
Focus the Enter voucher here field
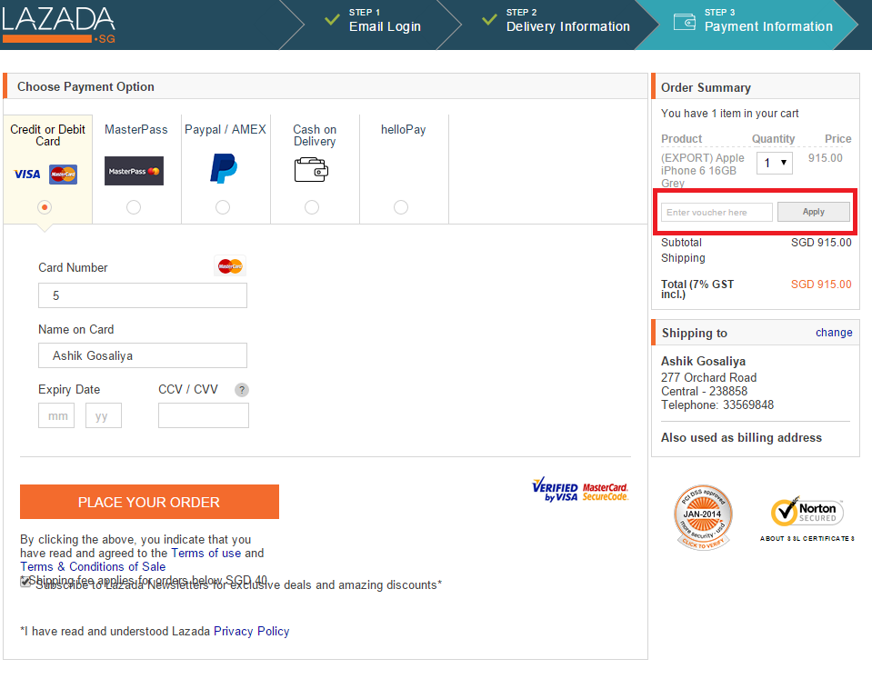tap(717, 213)
